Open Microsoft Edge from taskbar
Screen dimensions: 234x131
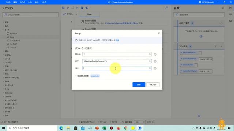pyautogui.click(x=61, y=128)
